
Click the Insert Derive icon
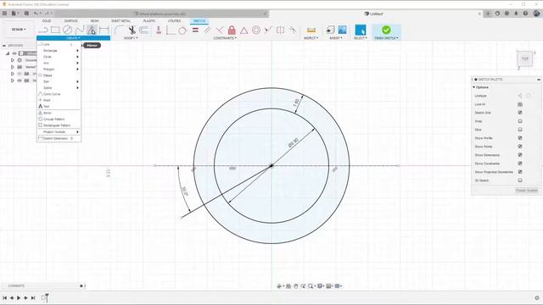(330, 30)
